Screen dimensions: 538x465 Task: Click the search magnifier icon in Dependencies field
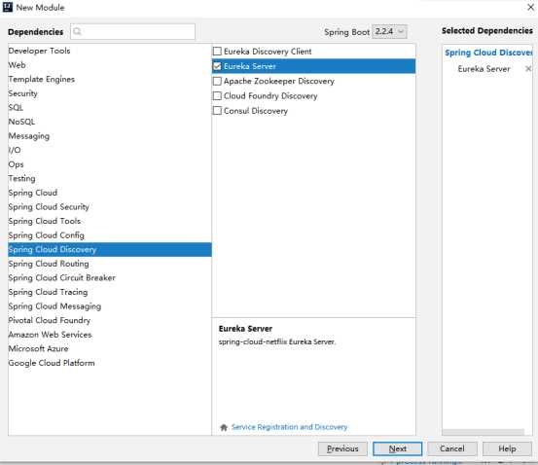77,31
